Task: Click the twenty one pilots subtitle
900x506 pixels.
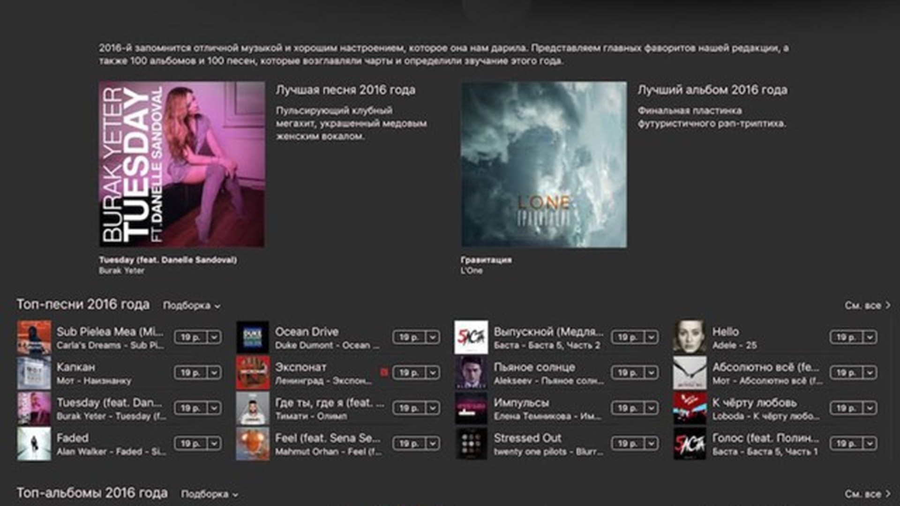Action: click(548, 452)
